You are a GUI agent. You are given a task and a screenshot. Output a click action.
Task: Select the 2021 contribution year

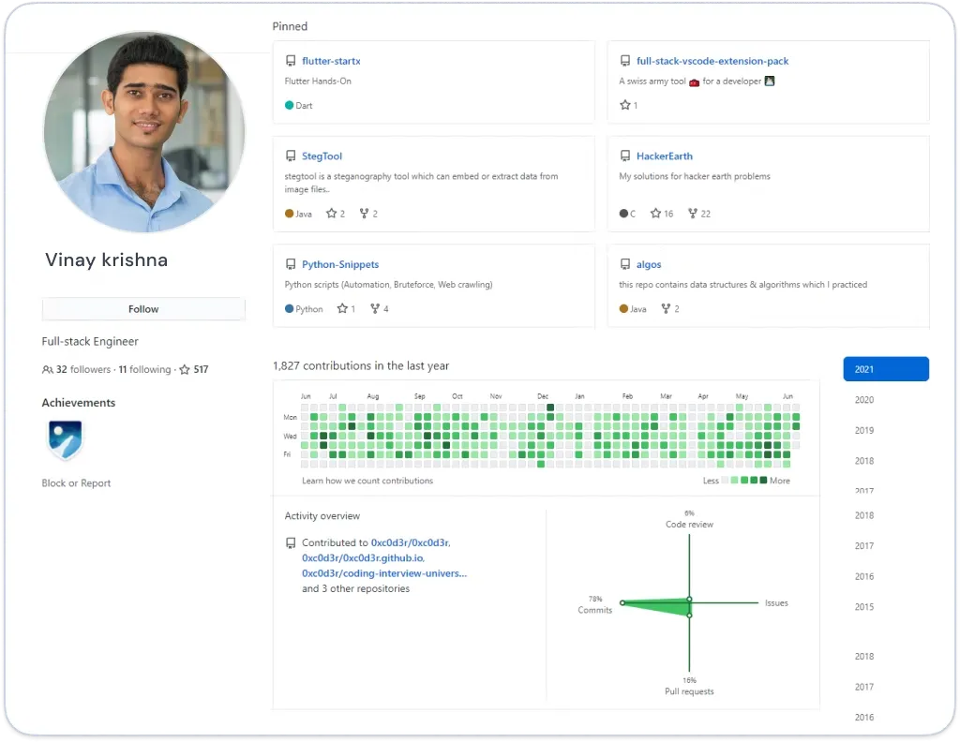click(885, 369)
